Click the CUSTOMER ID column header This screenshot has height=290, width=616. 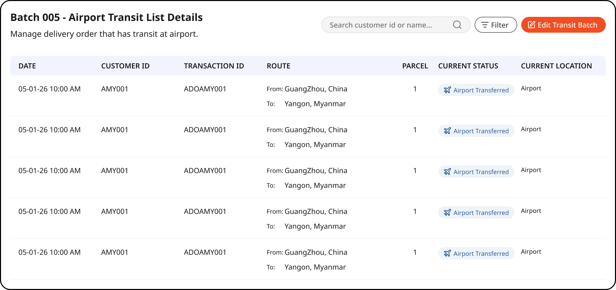tap(125, 66)
